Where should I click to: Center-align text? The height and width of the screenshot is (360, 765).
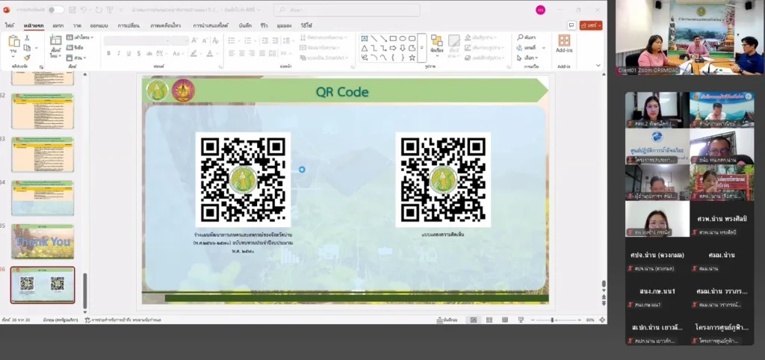point(242,53)
